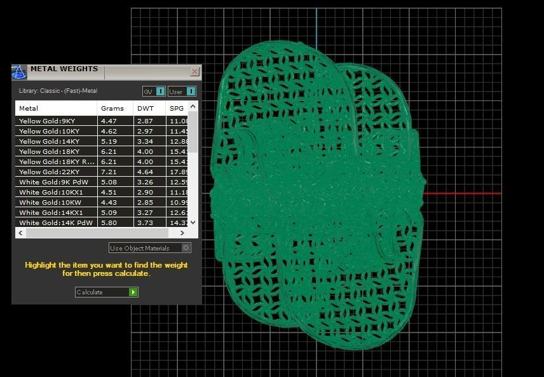Select the White Gold:14KX1 row
The width and height of the screenshot is (544, 377).
coord(102,212)
